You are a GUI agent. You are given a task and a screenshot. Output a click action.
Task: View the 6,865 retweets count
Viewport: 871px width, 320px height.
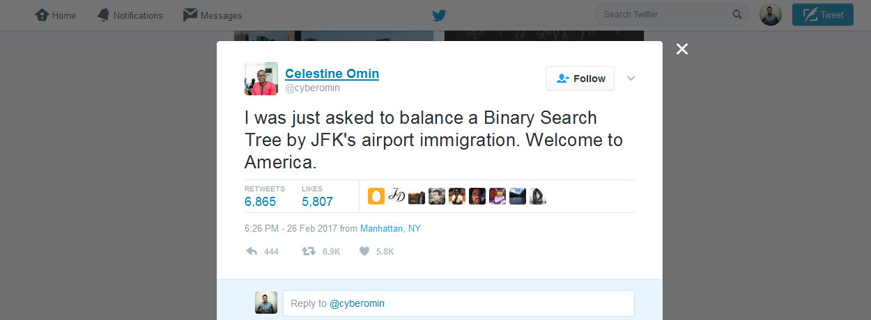pos(261,202)
